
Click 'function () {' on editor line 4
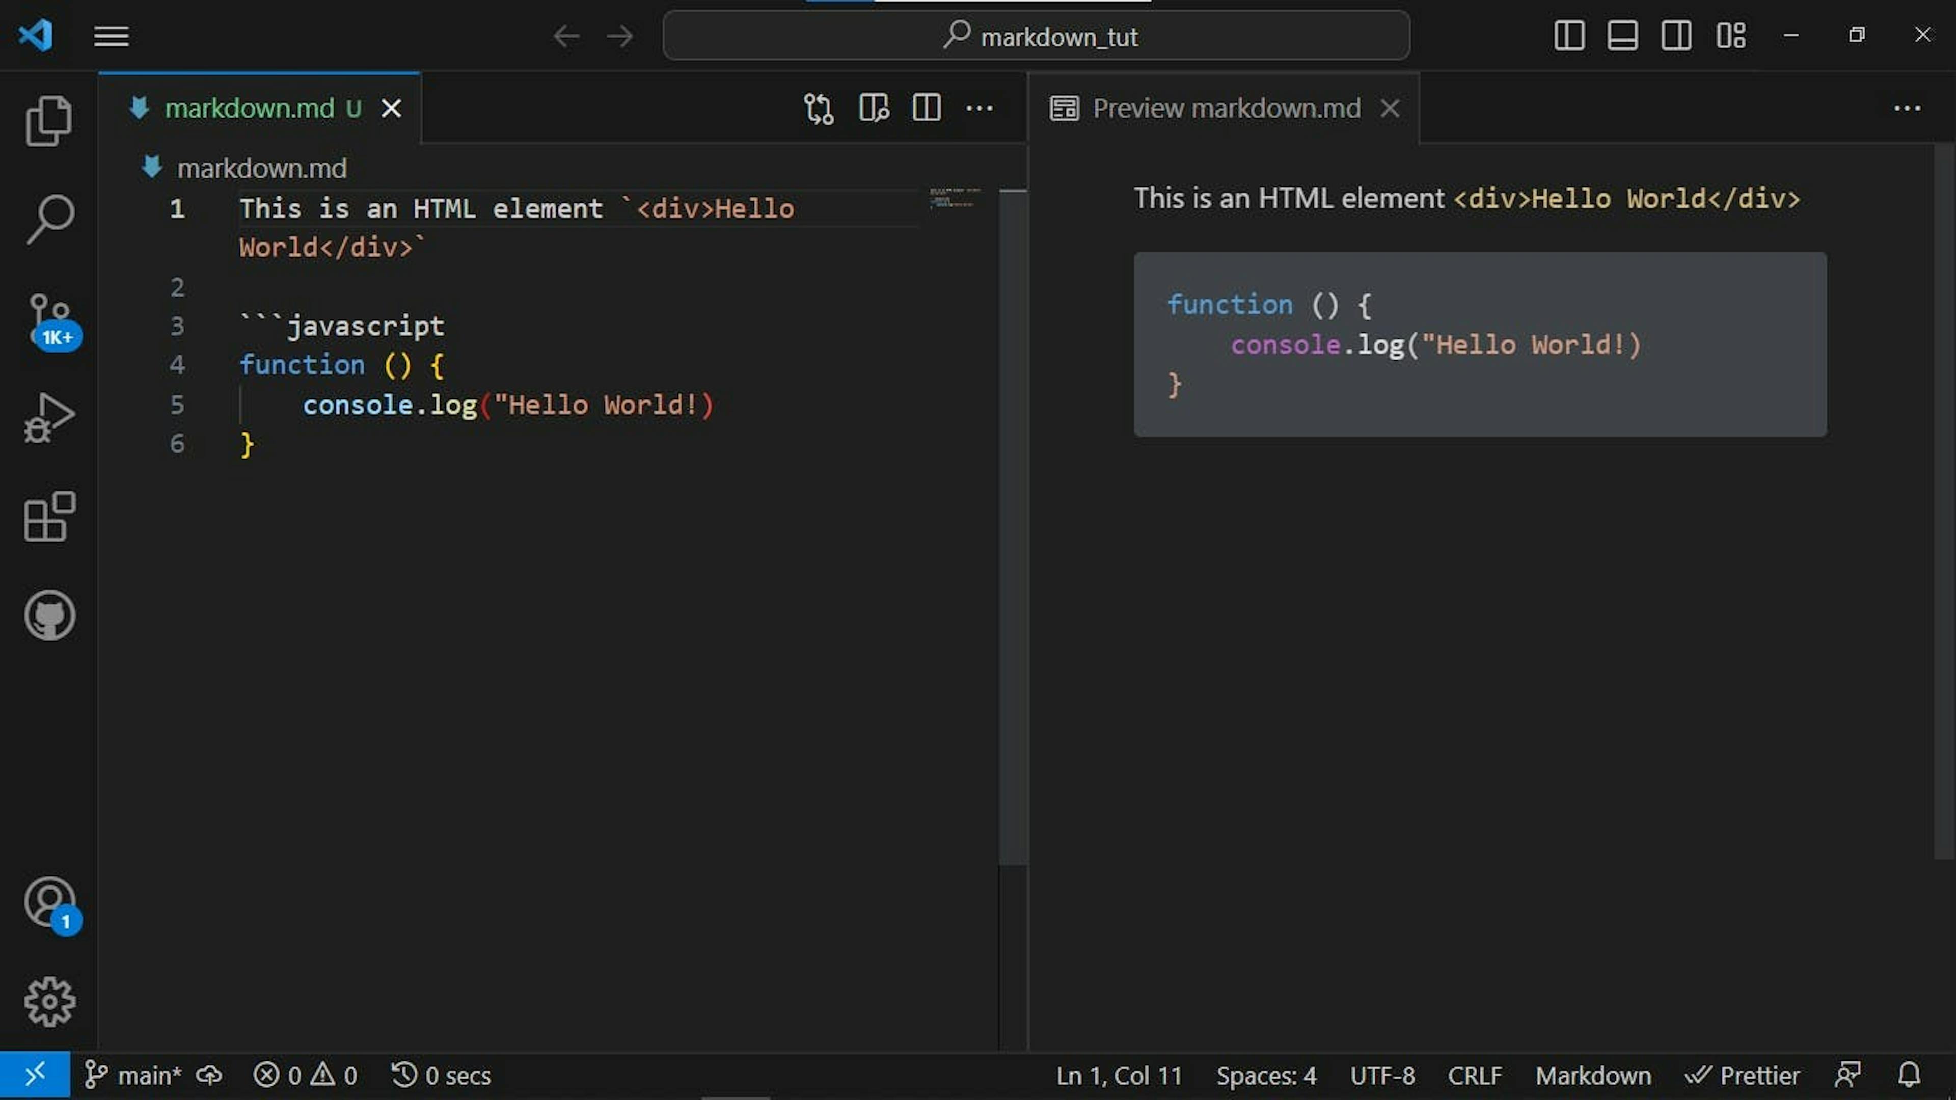[342, 365]
